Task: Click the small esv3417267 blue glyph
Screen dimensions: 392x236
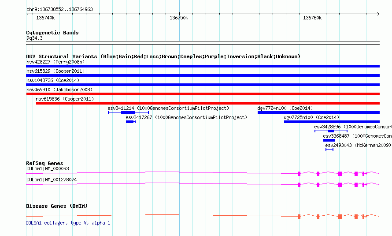Action: pos(131,122)
